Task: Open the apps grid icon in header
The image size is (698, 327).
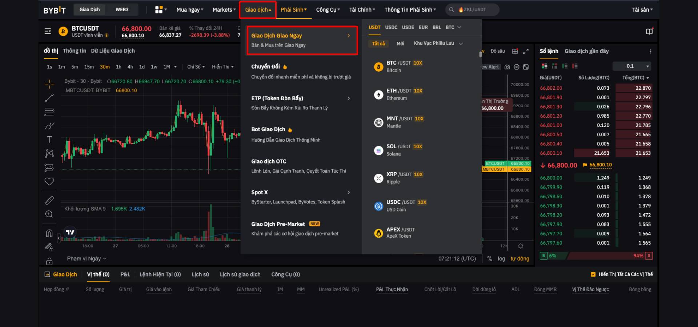Action: [159, 9]
